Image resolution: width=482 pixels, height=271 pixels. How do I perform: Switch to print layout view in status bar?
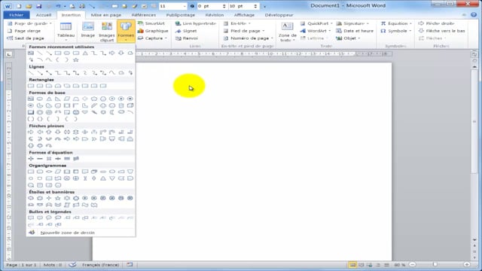click(352, 265)
